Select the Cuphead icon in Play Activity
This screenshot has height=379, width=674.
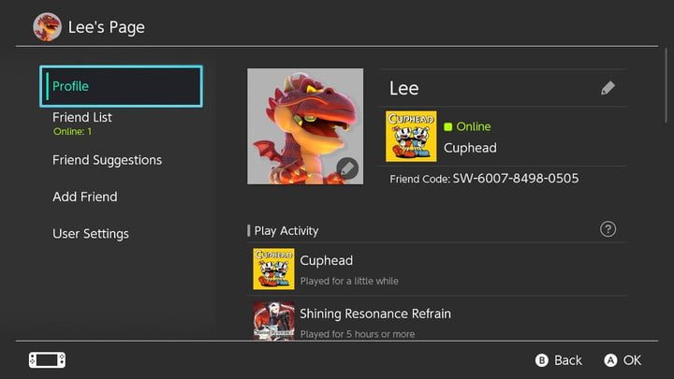[273, 269]
